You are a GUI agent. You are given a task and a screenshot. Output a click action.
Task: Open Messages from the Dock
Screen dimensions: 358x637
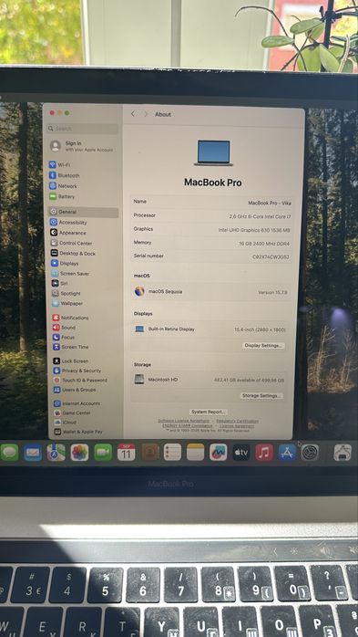pos(9,452)
